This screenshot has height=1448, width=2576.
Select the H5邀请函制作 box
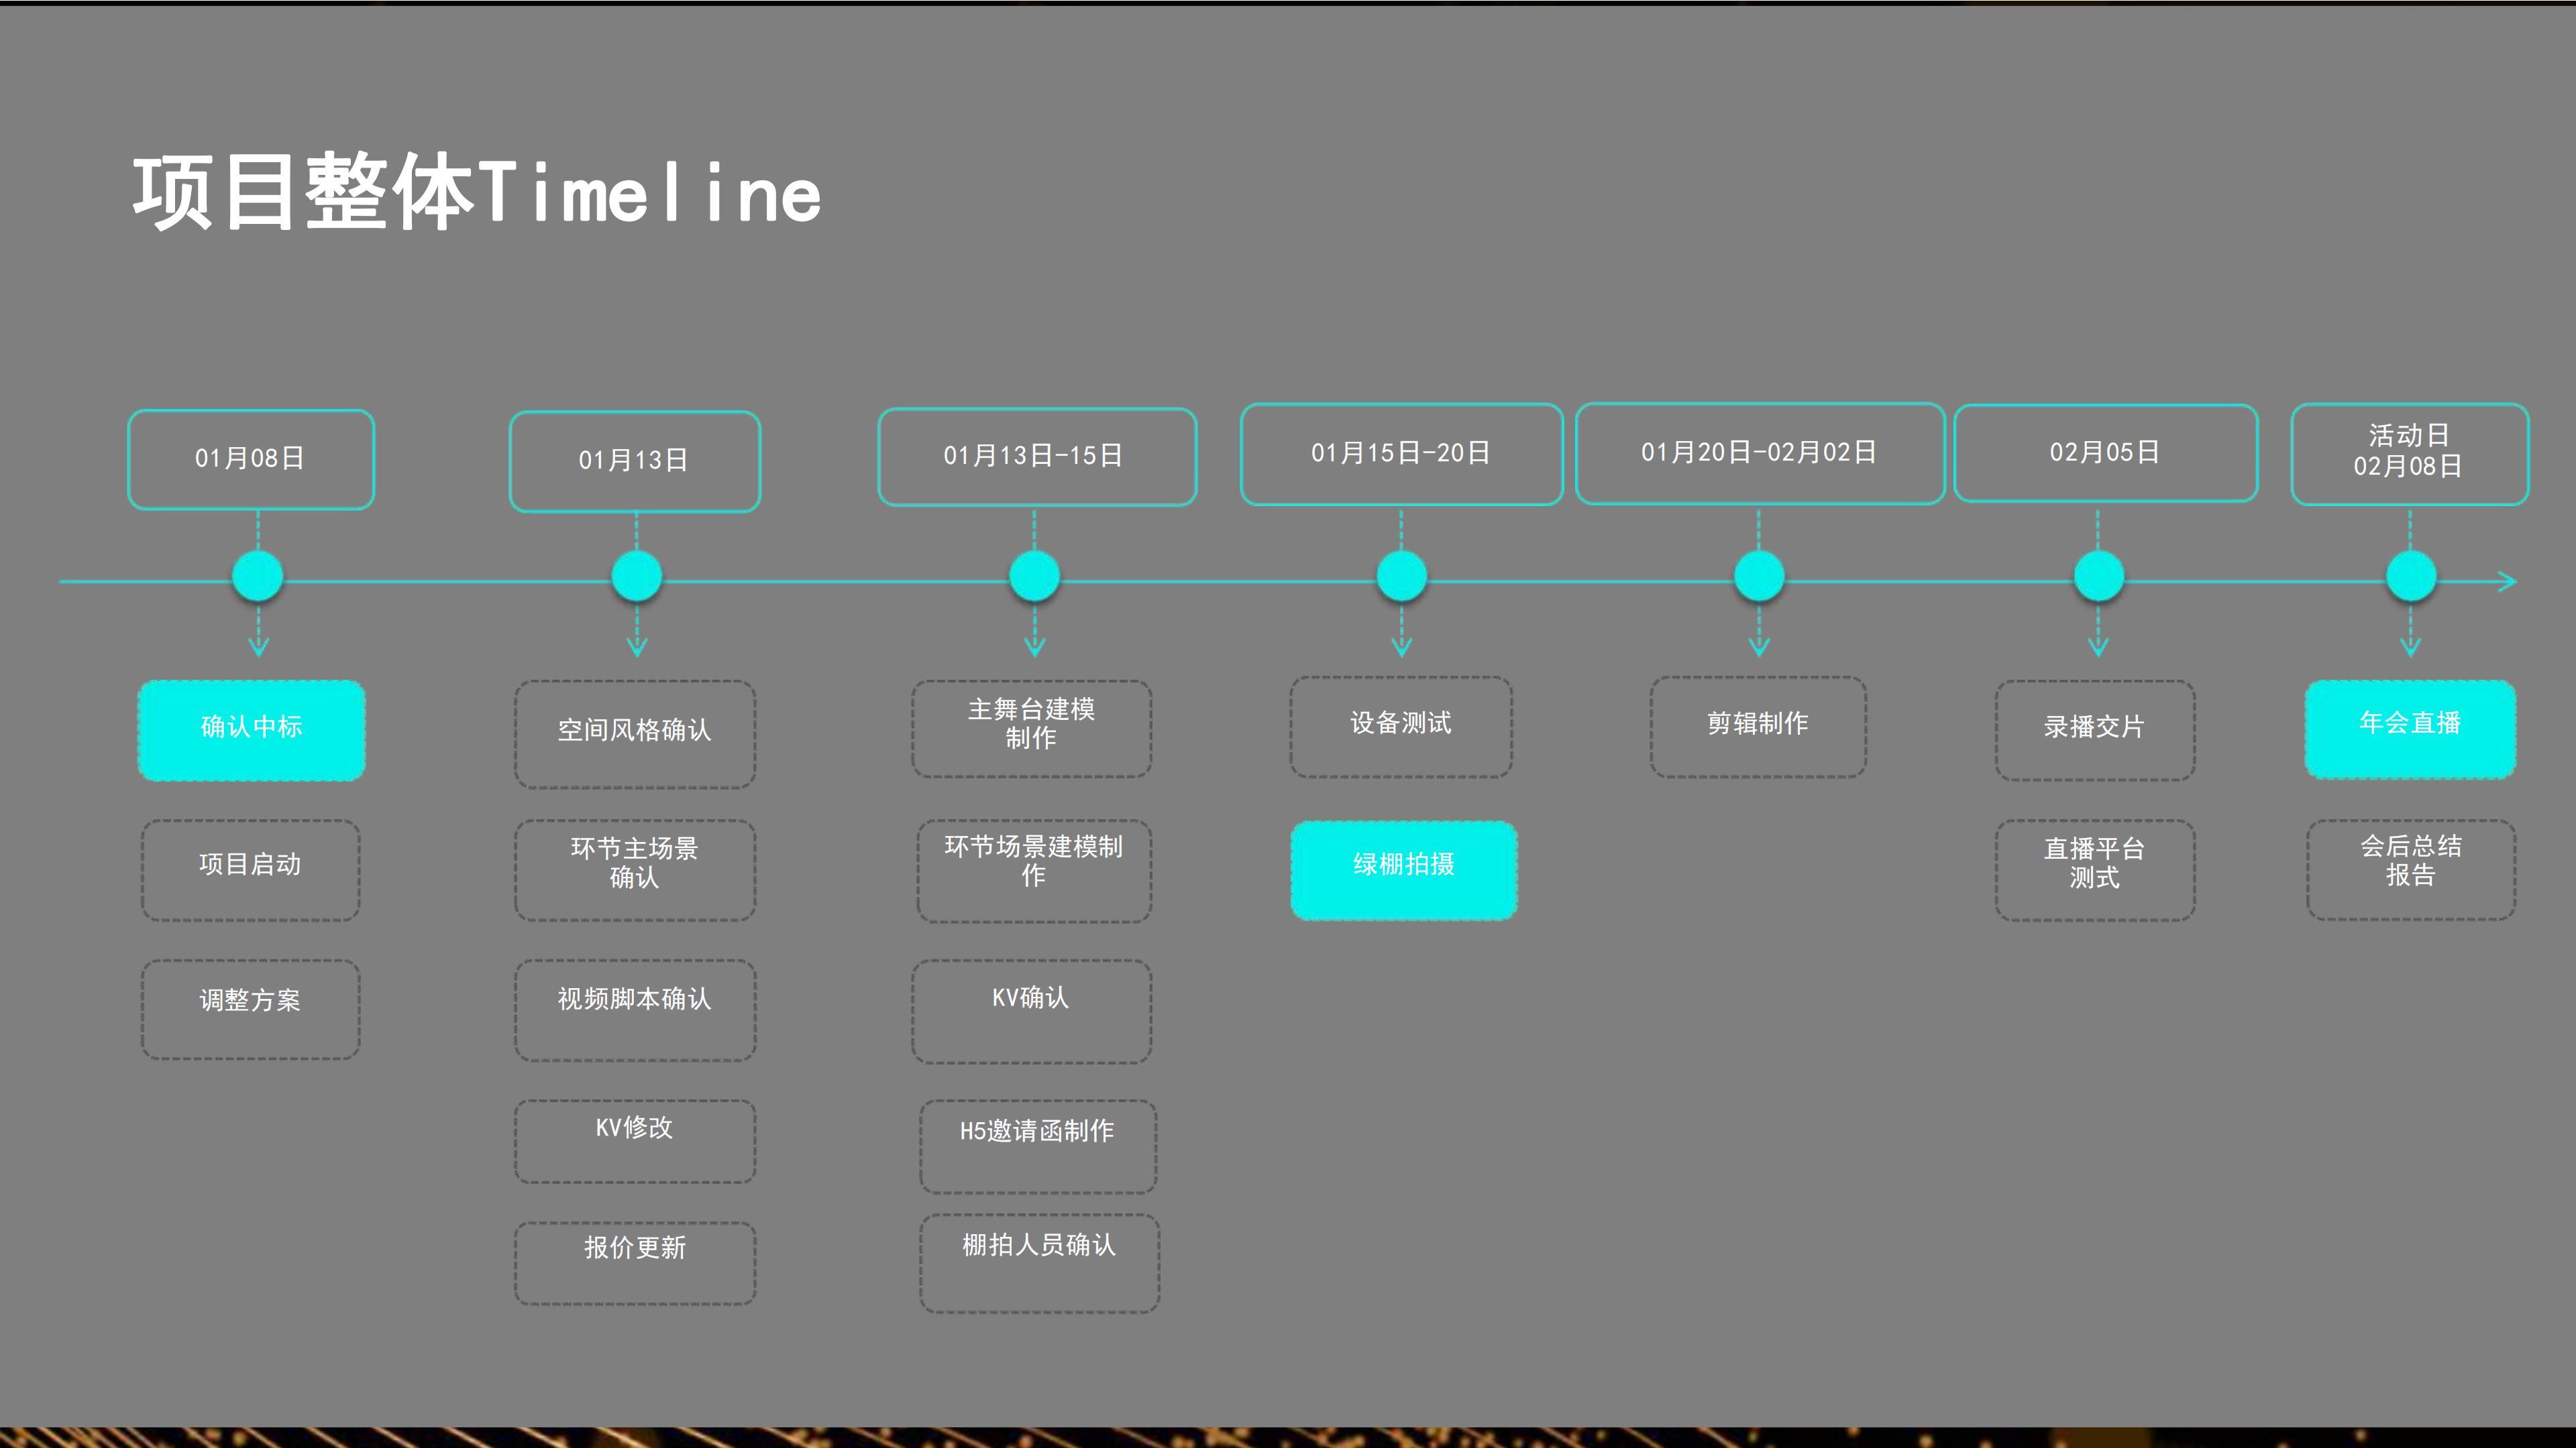(1038, 1146)
